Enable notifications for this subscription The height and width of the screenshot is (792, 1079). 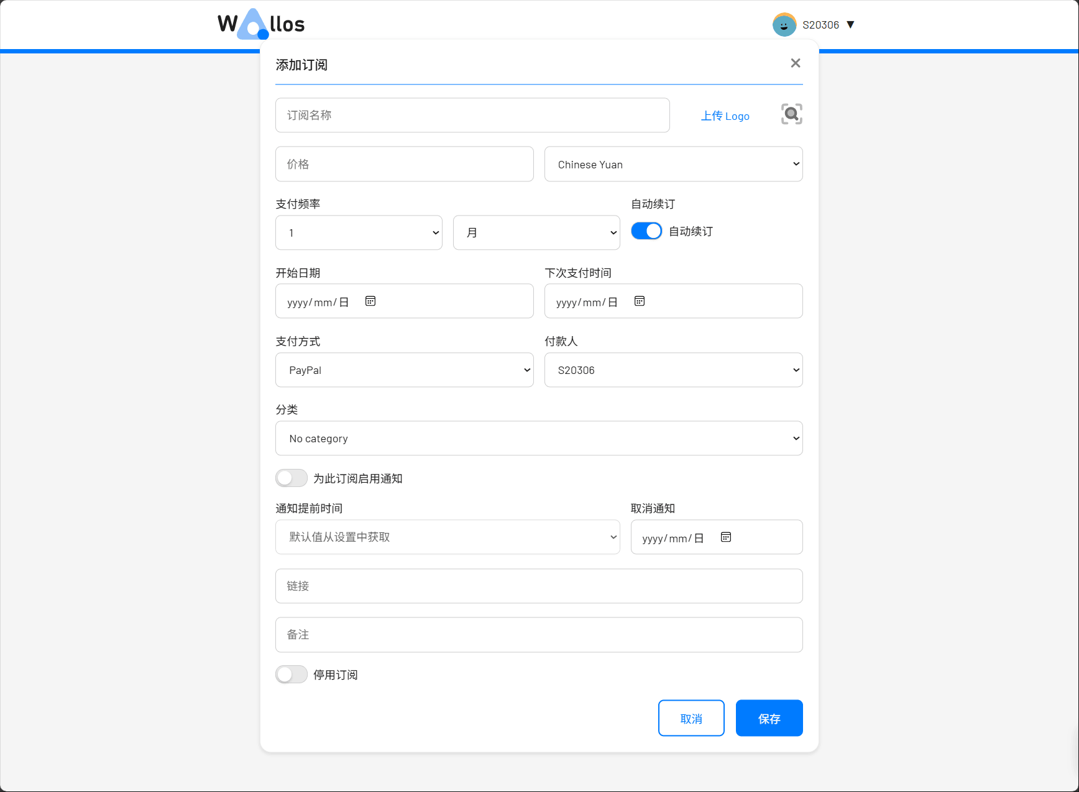(292, 478)
